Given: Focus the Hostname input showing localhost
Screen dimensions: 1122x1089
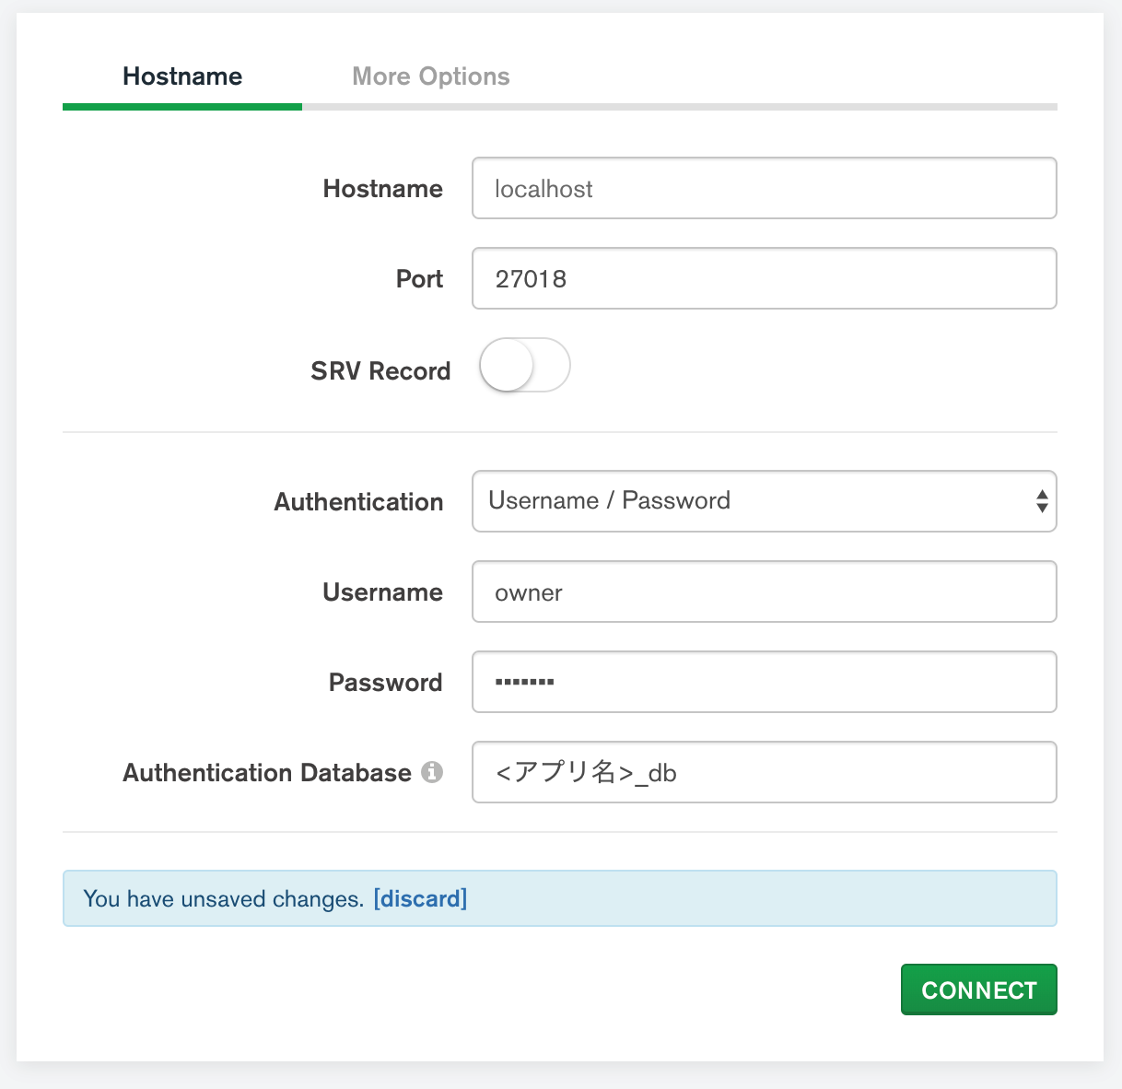Looking at the screenshot, I should 764,189.
